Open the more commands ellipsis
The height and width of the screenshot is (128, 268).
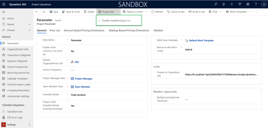coord(257,12)
